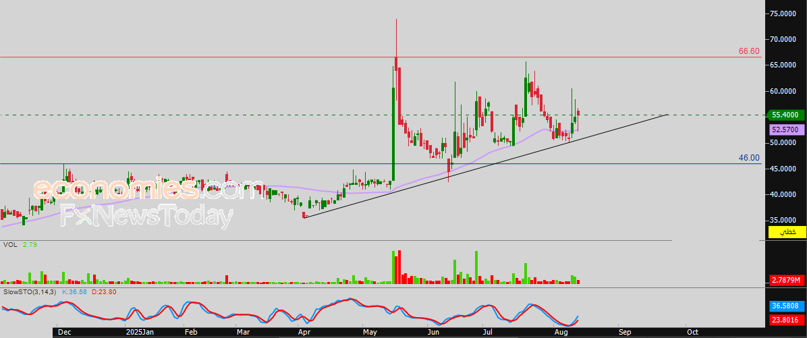Screen dimensions: 807x338
Task: Click the Sep label on time axis
Action: 623,333
